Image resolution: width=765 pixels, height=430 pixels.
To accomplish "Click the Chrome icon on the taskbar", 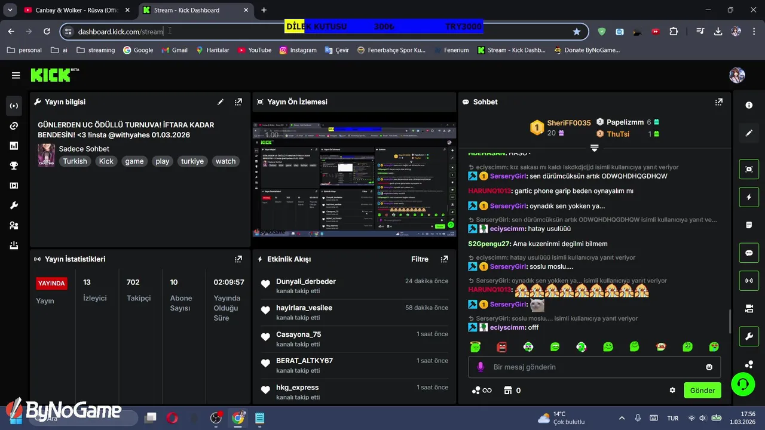I will (x=238, y=418).
